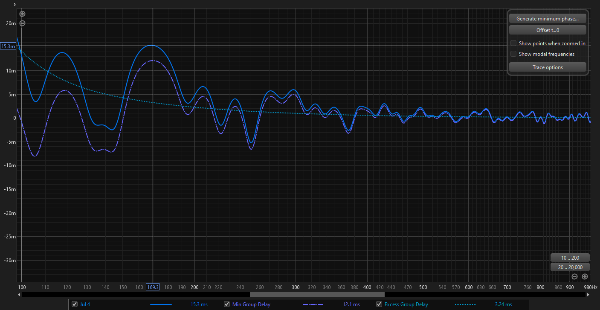Image resolution: width=600 pixels, height=310 pixels.
Task: Click Excess Group Delay dotted line sample
Action: coord(465,304)
